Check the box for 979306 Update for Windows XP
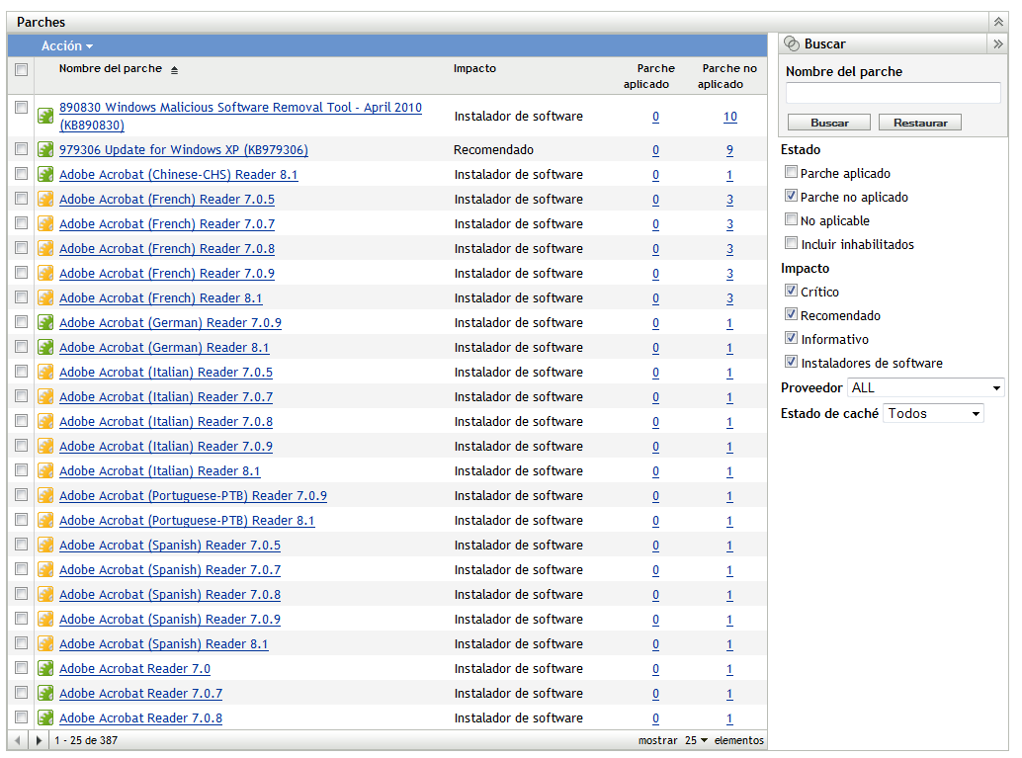Viewport: 1022px width, 758px height. tap(22, 148)
